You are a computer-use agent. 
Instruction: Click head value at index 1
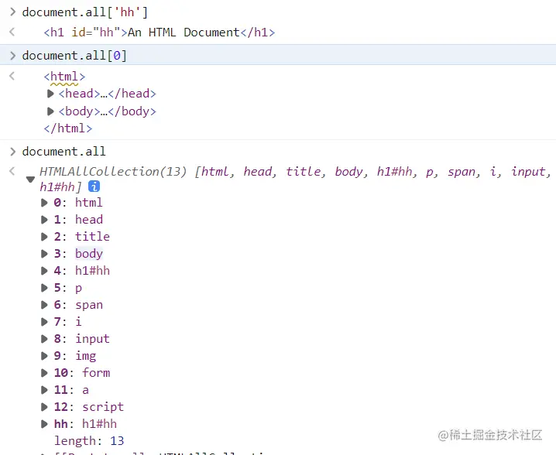coord(88,220)
